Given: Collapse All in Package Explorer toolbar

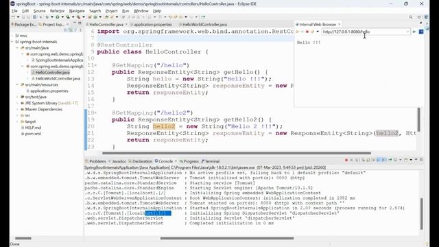Looking at the screenshot, I should pos(65,30).
